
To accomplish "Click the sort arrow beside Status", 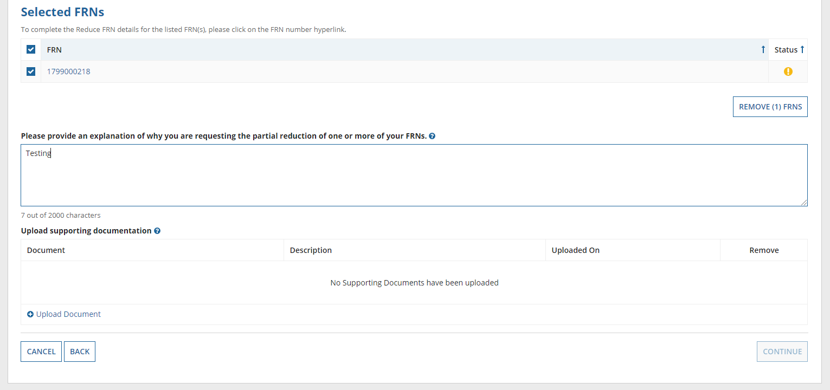I will click(802, 50).
